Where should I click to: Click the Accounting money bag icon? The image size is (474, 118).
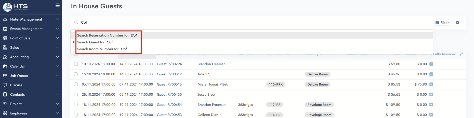pyautogui.click(x=5, y=57)
